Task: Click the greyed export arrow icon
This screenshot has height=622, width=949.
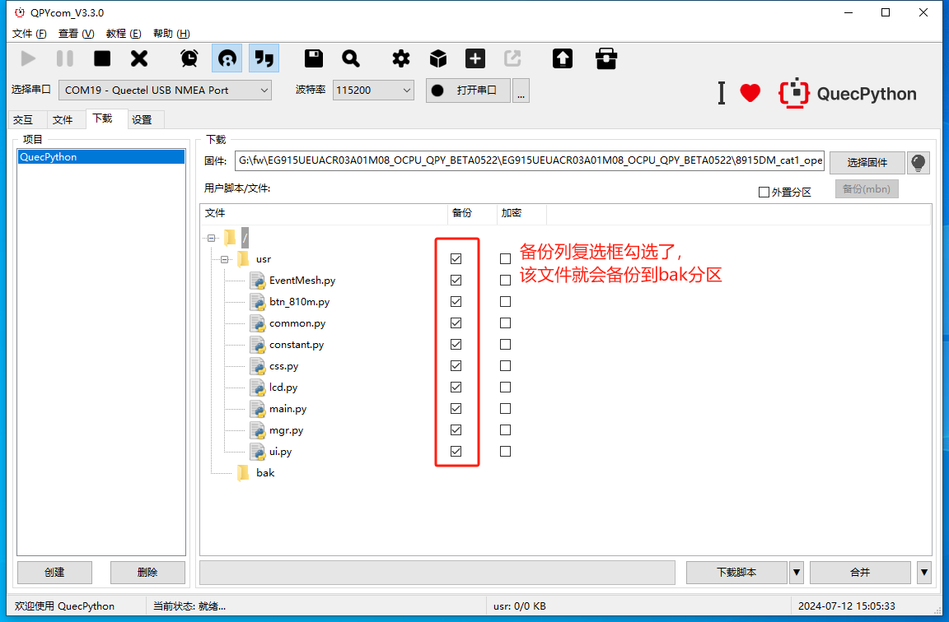Action: tap(512, 58)
